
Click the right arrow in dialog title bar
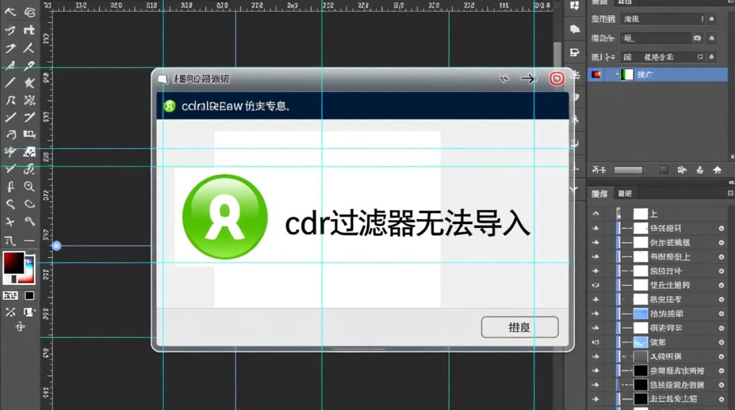[528, 79]
